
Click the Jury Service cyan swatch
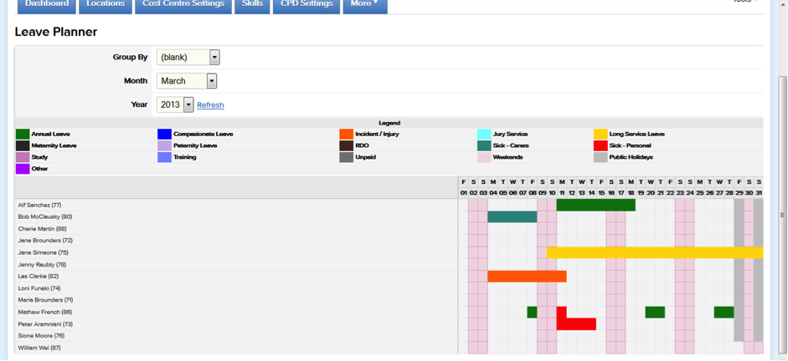[x=484, y=135]
